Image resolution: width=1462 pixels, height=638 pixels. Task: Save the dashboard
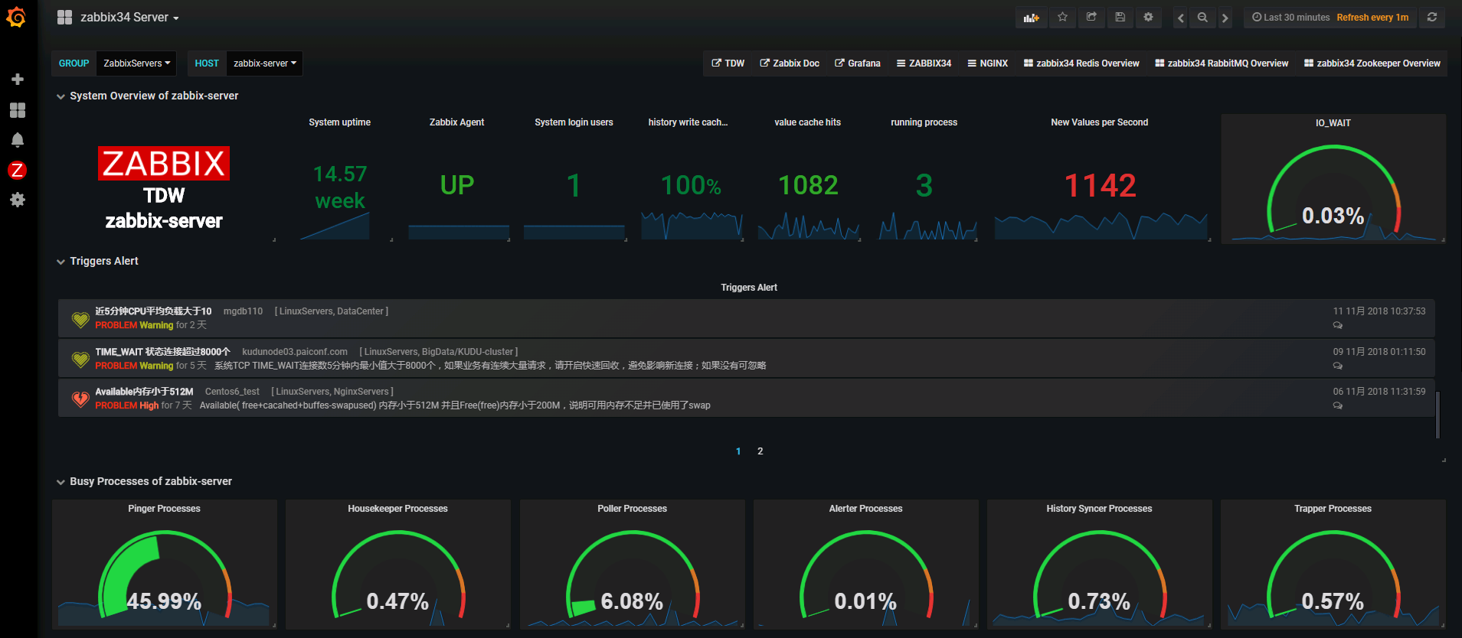(x=1120, y=18)
